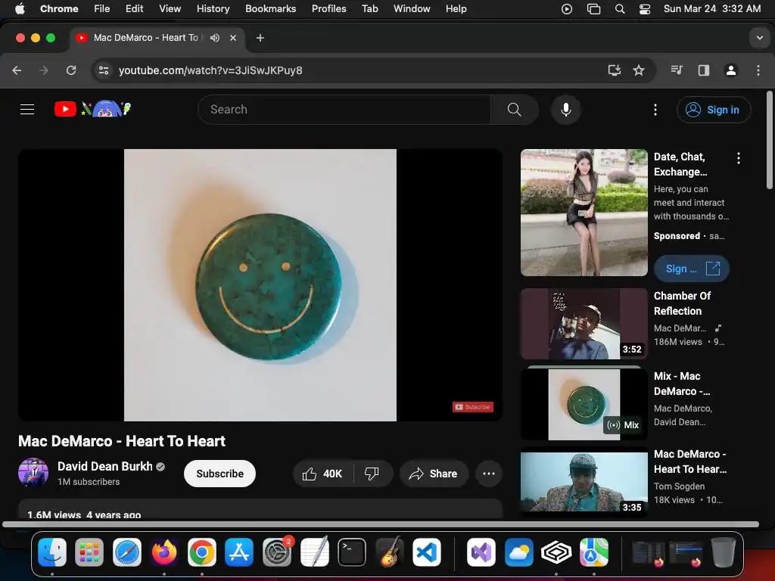Viewport: 775px width, 581px height.
Task: Open the Tom Sogden video thumbnail
Action: (x=584, y=482)
